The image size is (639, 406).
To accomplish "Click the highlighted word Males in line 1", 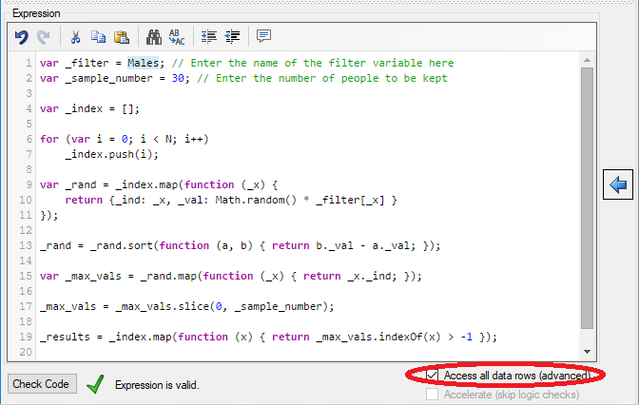I will point(145,64).
